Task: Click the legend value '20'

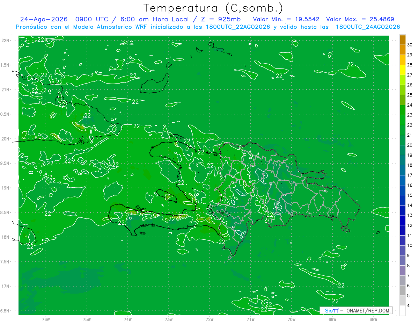Action: (410, 145)
